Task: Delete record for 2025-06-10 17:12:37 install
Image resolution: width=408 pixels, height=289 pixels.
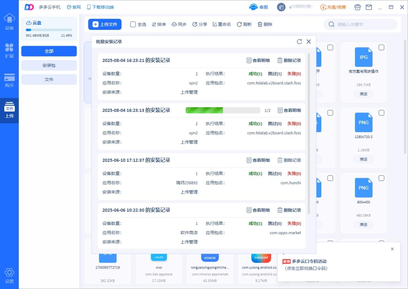Action: 289,160
